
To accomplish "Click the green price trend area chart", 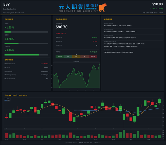I will coord(76,76).
